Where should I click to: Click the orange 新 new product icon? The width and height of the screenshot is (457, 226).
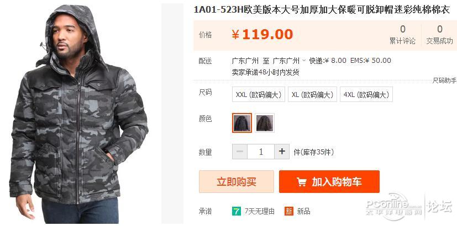coord(289,211)
